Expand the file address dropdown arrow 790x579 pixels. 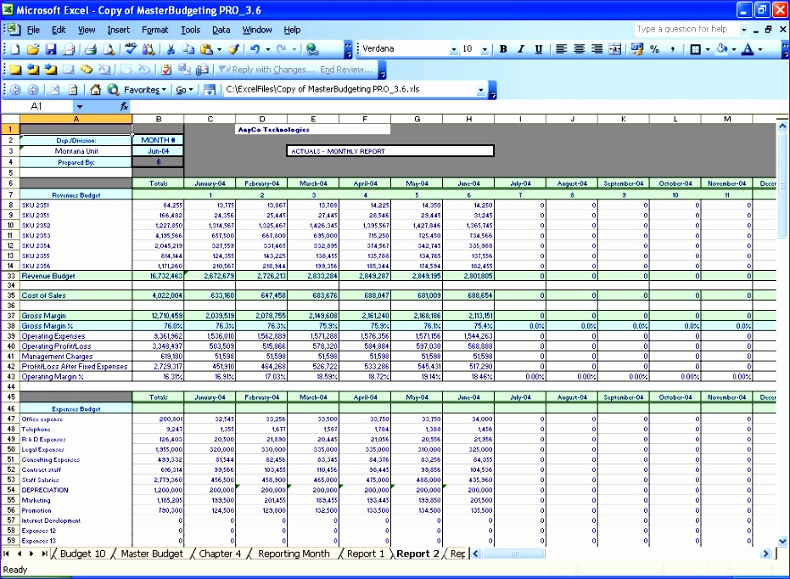point(480,90)
